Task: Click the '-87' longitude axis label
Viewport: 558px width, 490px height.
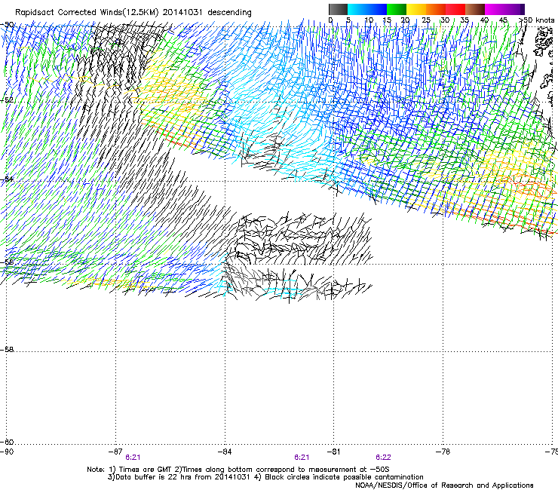Action: click(115, 452)
